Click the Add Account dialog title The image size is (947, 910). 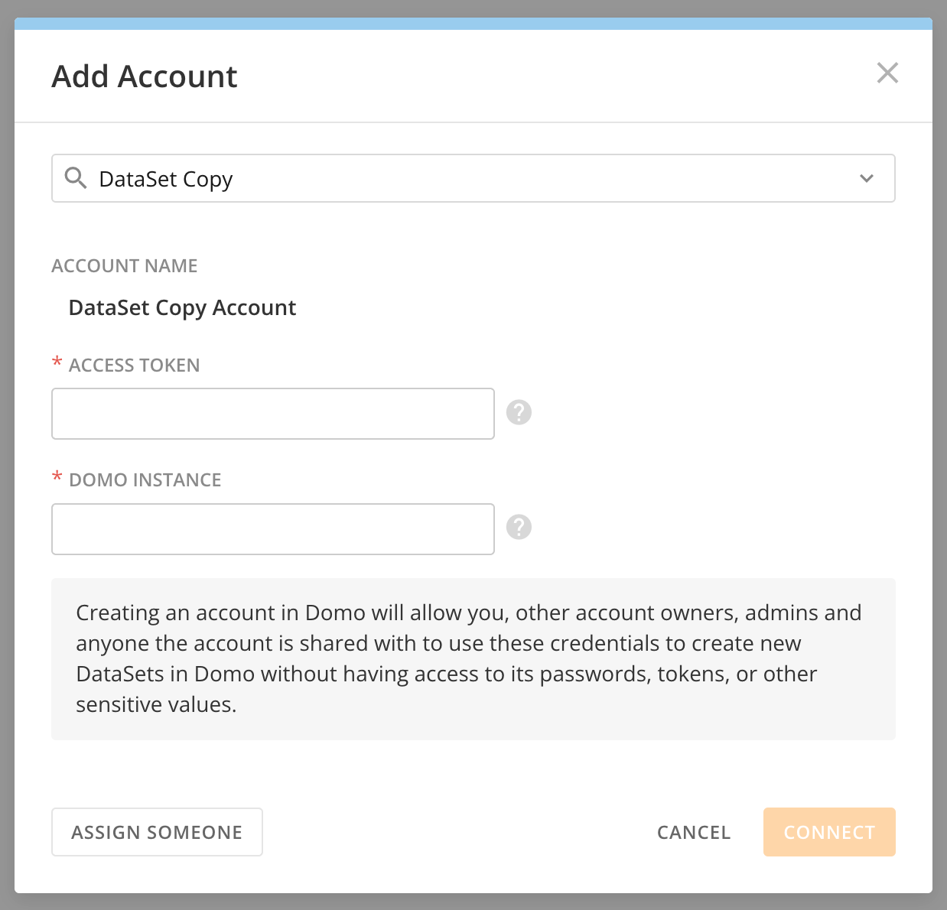tap(145, 76)
